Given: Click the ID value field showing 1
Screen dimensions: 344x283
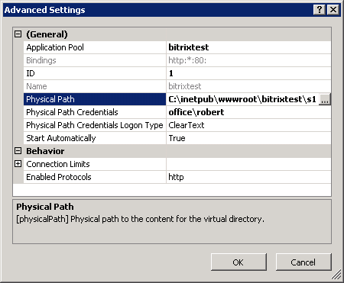Looking at the screenshot, I should click(248, 73).
